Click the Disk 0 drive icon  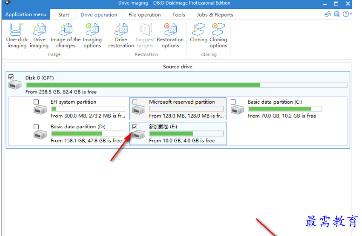coord(15,85)
